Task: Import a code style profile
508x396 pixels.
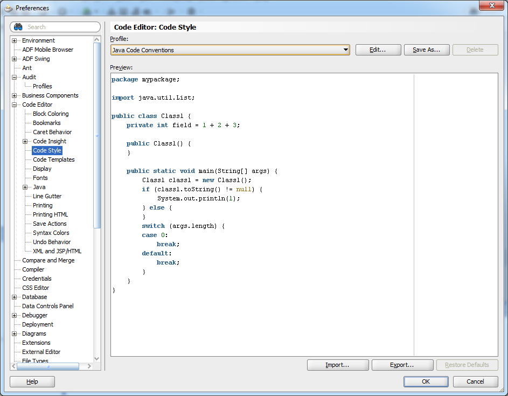Action: [338, 365]
